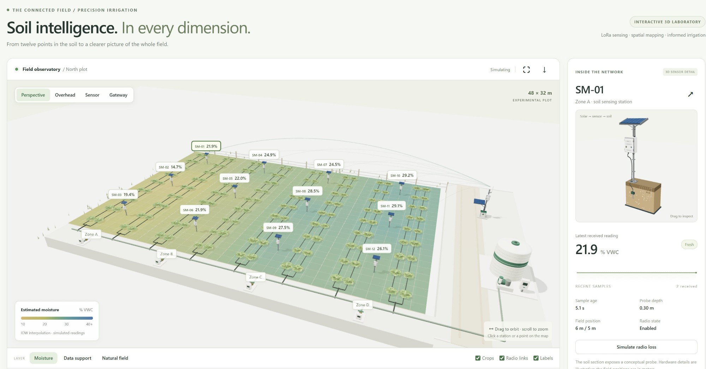Click the download arrow icon
This screenshot has width=706, height=369.
click(x=544, y=70)
